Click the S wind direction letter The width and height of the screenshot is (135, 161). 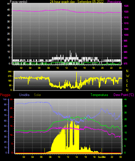point(127,81)
